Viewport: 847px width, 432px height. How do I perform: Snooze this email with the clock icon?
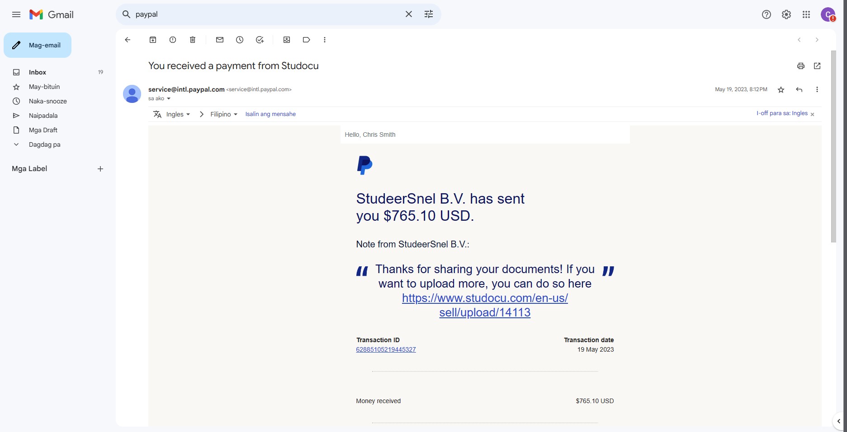point(240,40)
